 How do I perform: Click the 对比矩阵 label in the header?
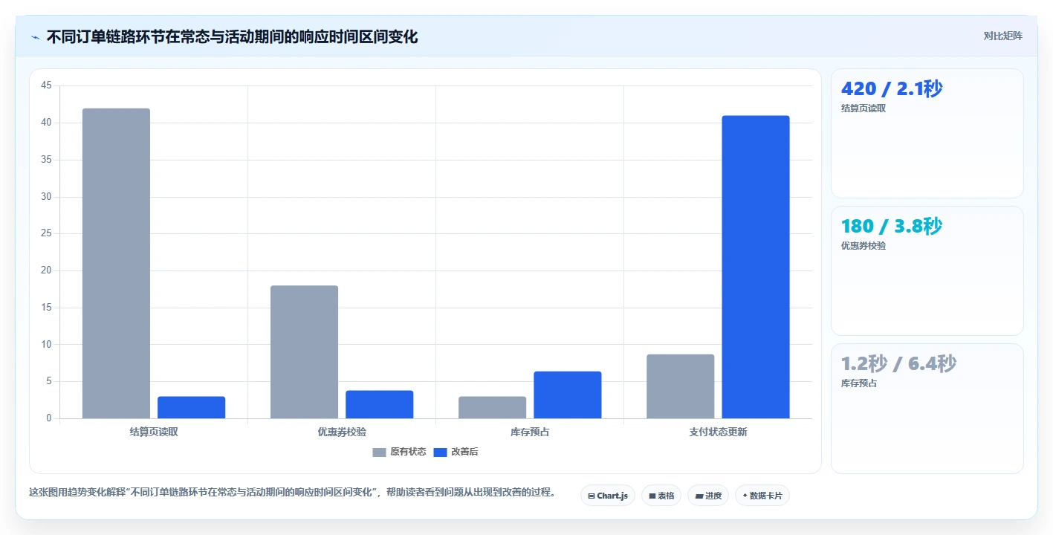[1002, 36]
